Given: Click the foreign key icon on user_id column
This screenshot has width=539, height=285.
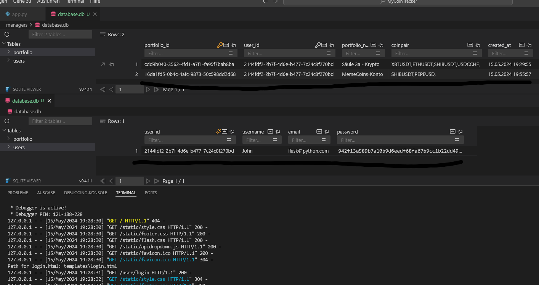Looking at the screenshot, I should pos(318,45).
